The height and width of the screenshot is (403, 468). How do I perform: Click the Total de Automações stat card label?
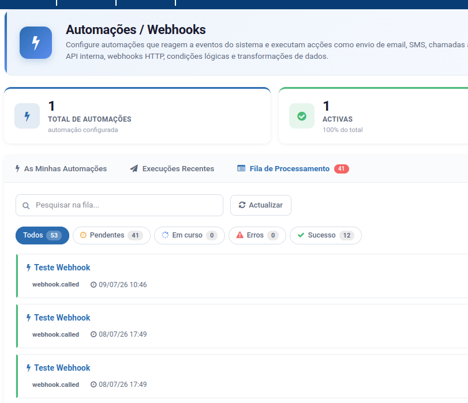[x=89, y=119]
